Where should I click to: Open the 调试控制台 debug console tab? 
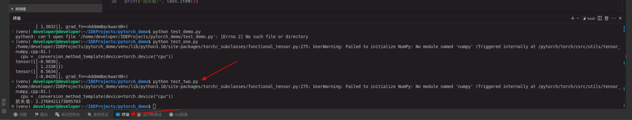pos(68,115)
